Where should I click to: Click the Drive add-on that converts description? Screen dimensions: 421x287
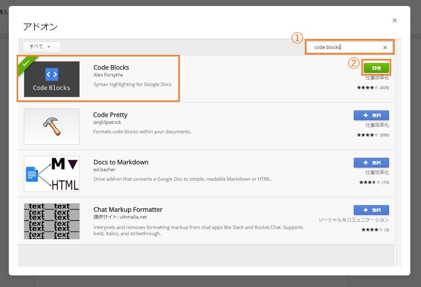click(183, 179)
